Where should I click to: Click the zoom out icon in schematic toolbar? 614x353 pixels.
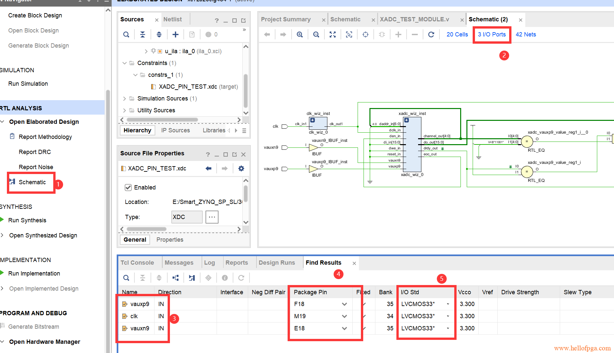pos(316,34)
